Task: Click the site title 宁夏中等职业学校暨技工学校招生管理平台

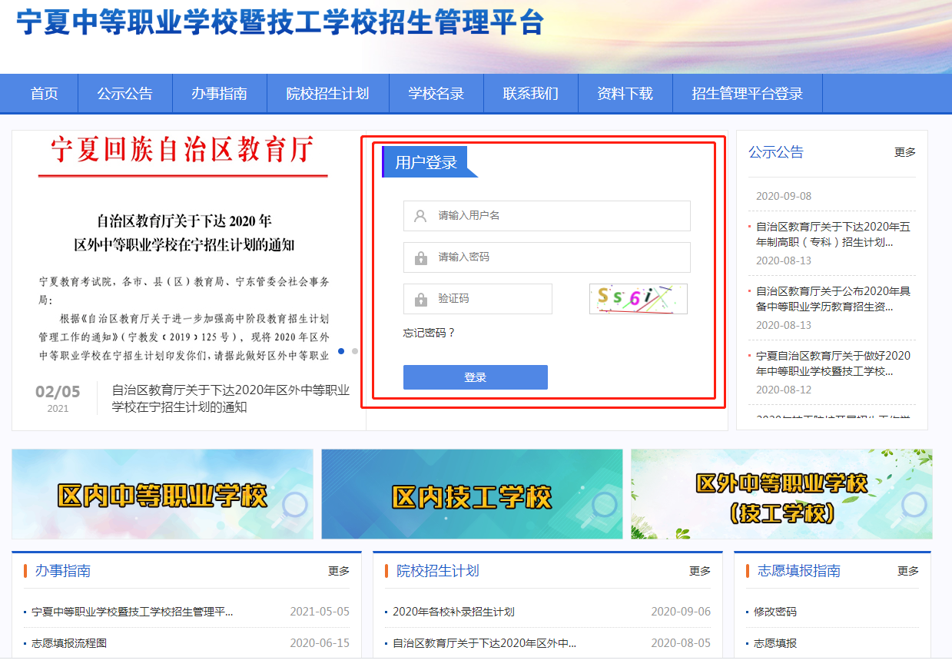Action: click(x=280, y=23)
